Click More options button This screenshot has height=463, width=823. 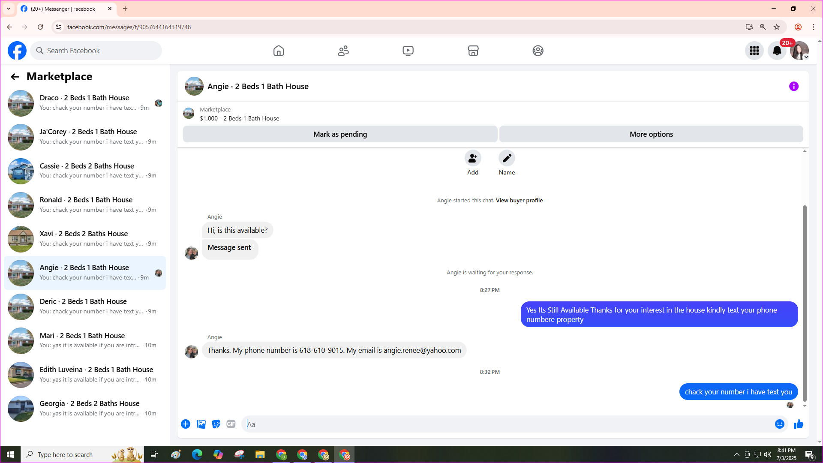(651, 134)
